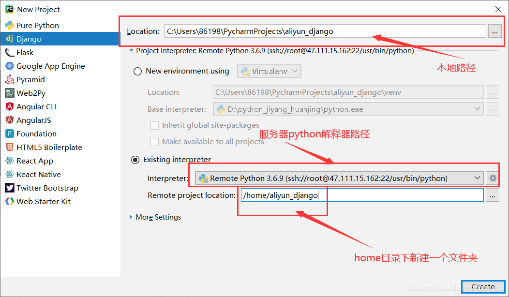Toggle Inherit global site-packages checkbox
The height and width of the screenshot is (297, 509).
point(154,125)
